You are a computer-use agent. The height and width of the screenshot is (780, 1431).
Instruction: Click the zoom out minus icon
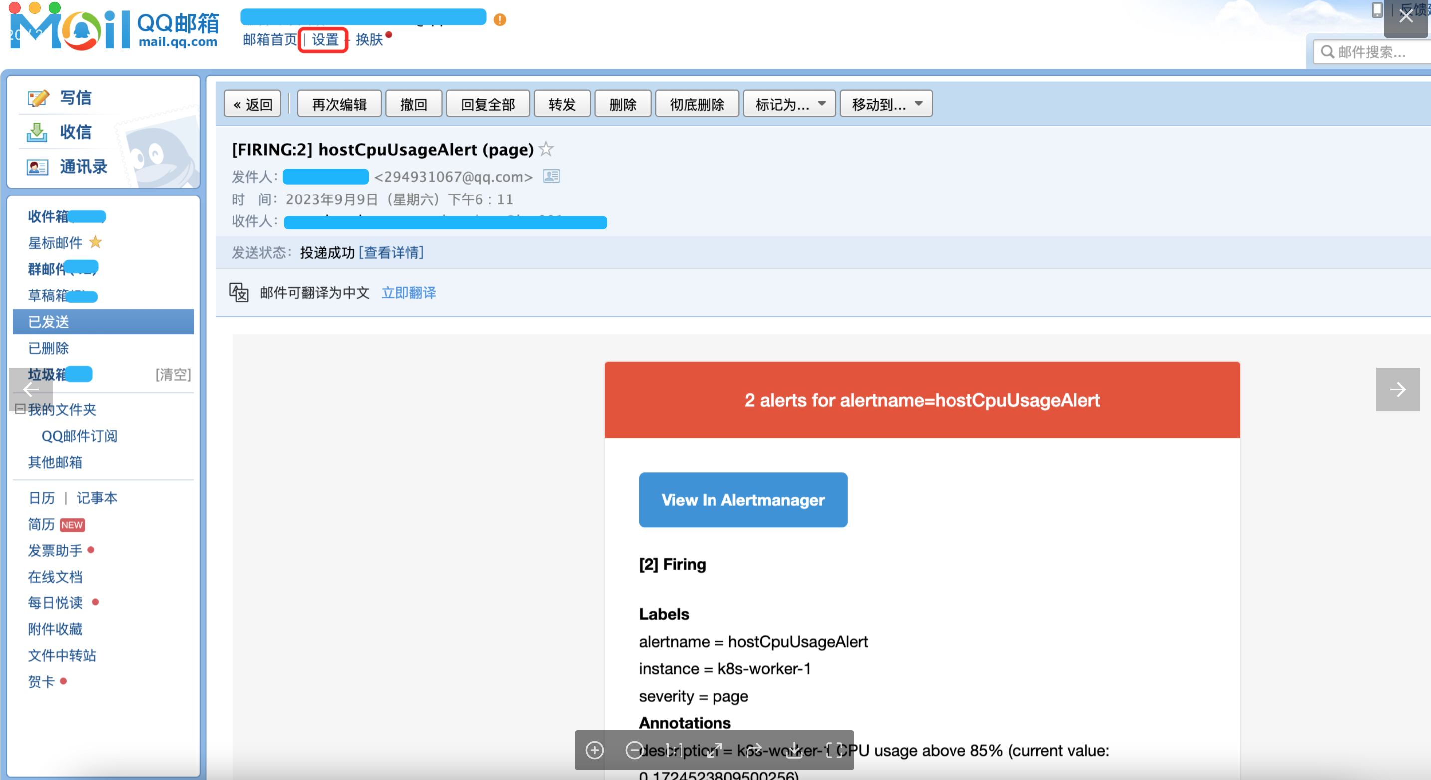(x=634, y=750)
